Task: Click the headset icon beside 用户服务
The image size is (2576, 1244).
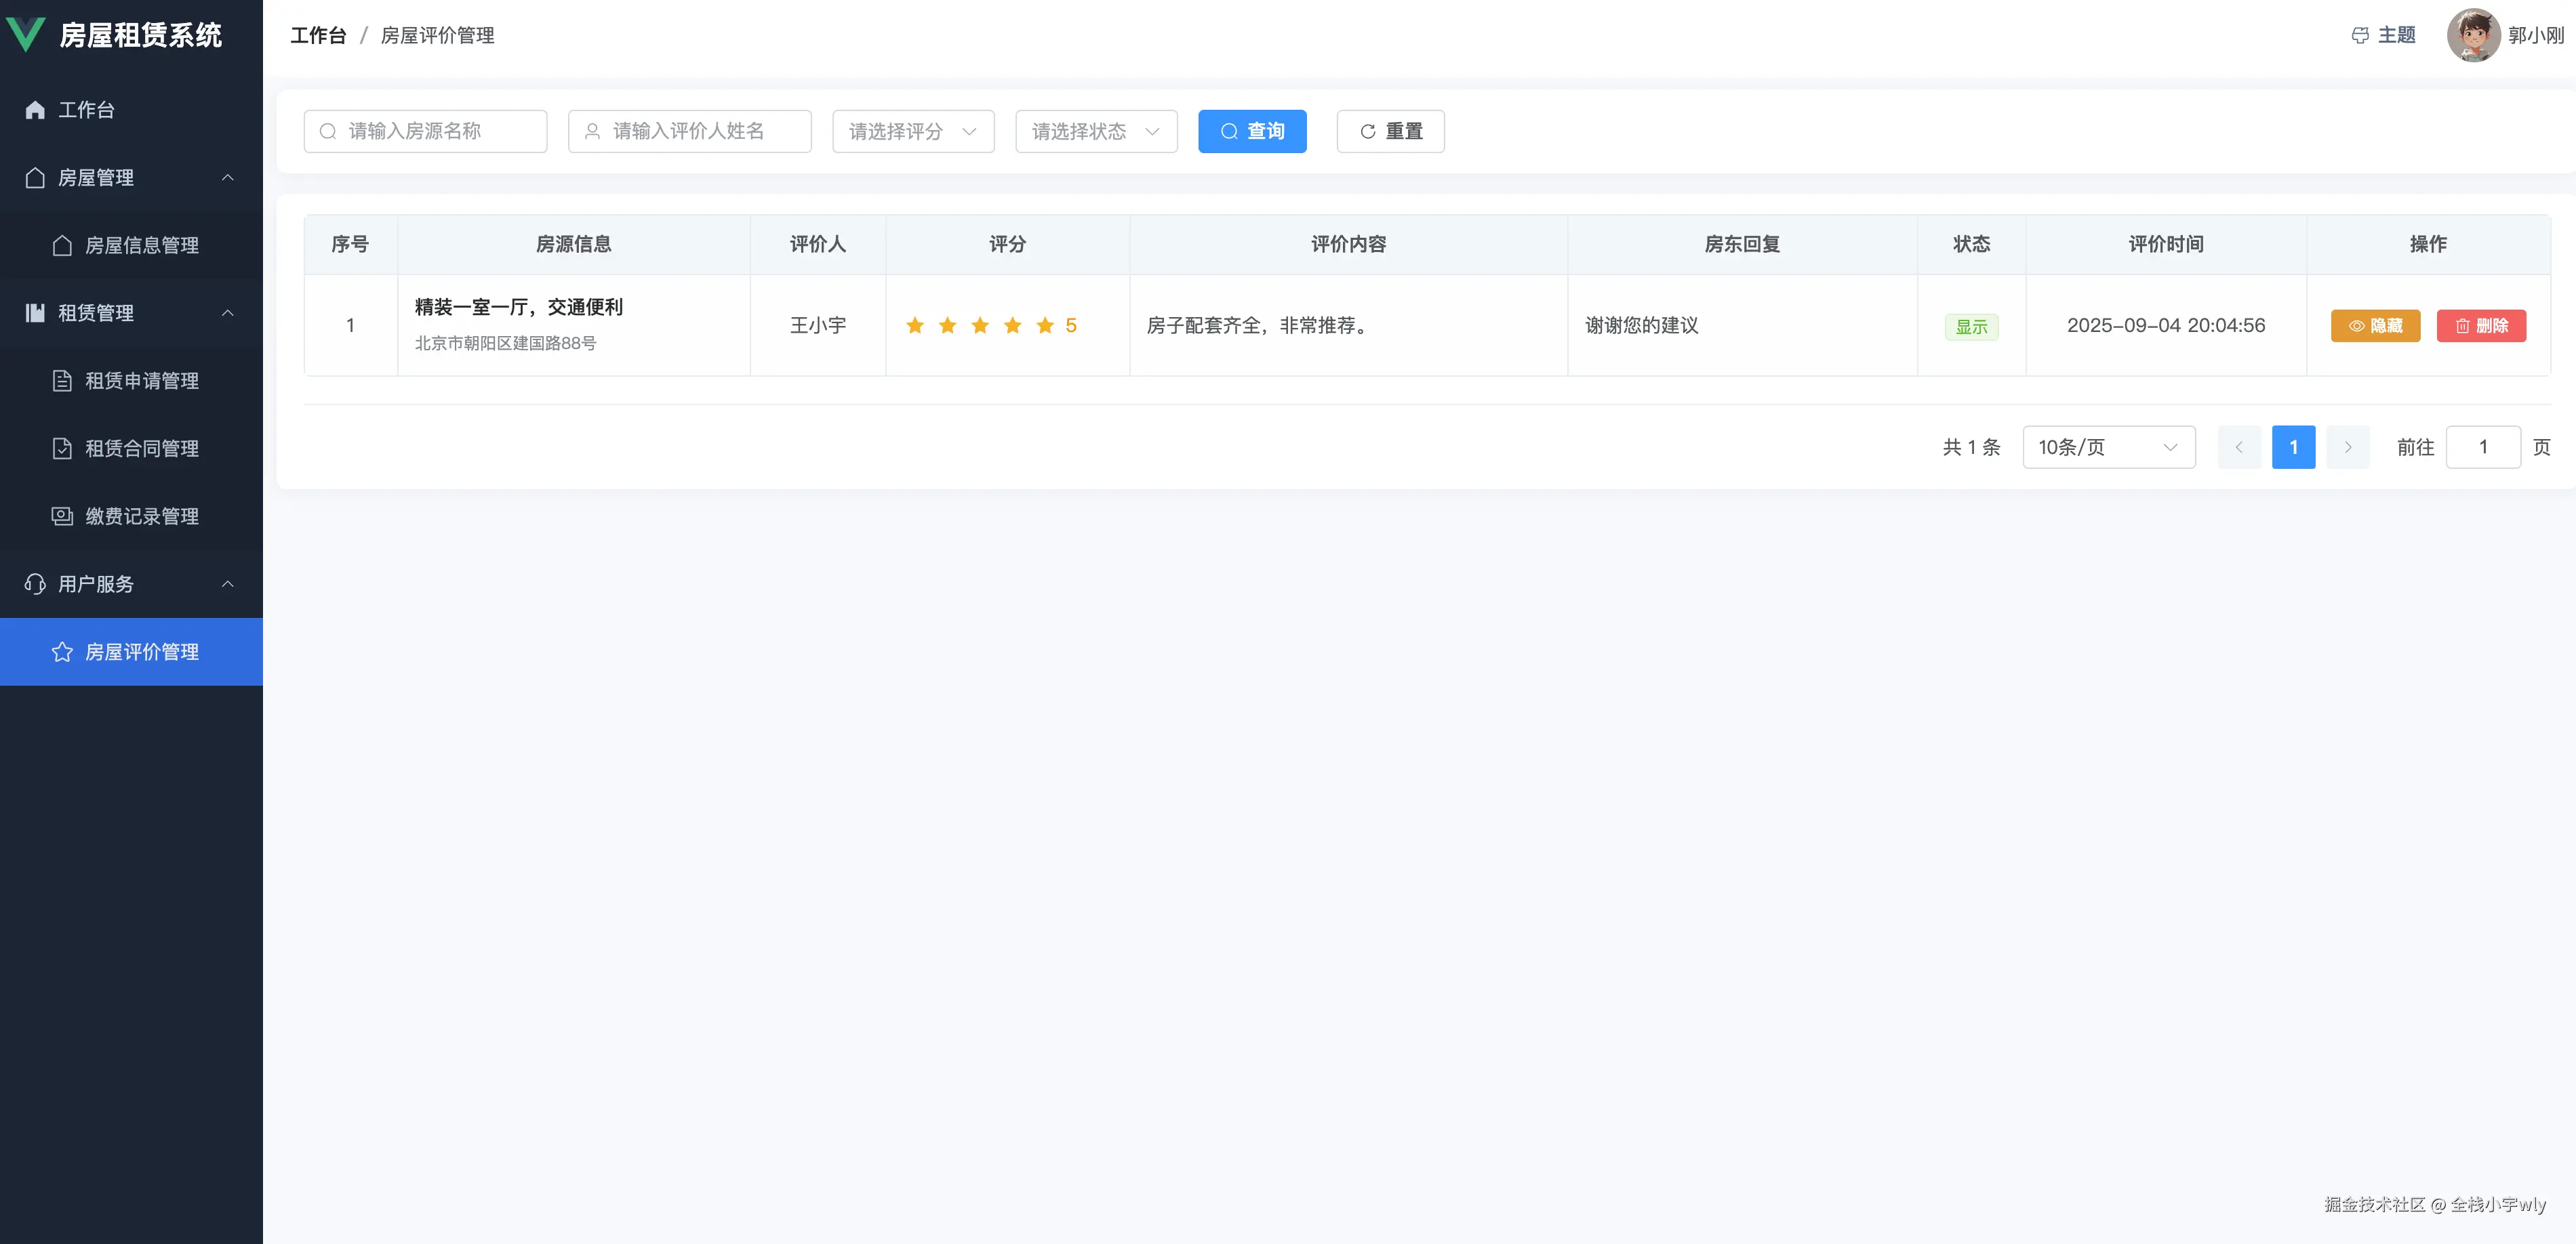Action: [34, 583]
